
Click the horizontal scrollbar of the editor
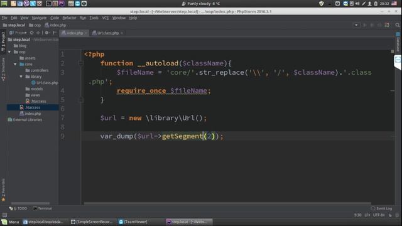pos(227,203)
